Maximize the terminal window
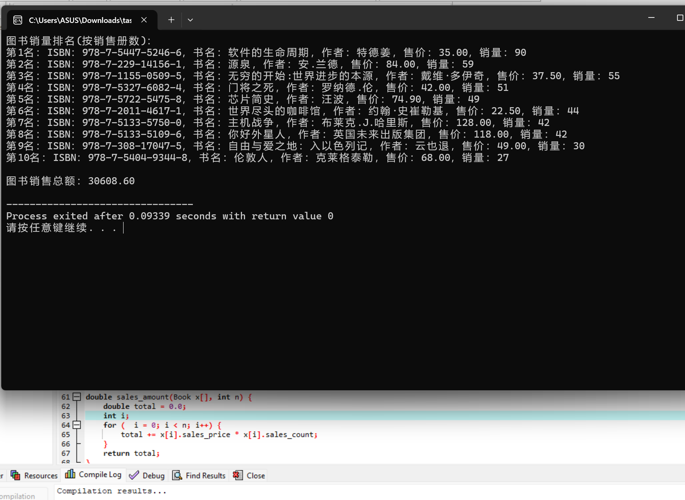 [x=680, y=18]
